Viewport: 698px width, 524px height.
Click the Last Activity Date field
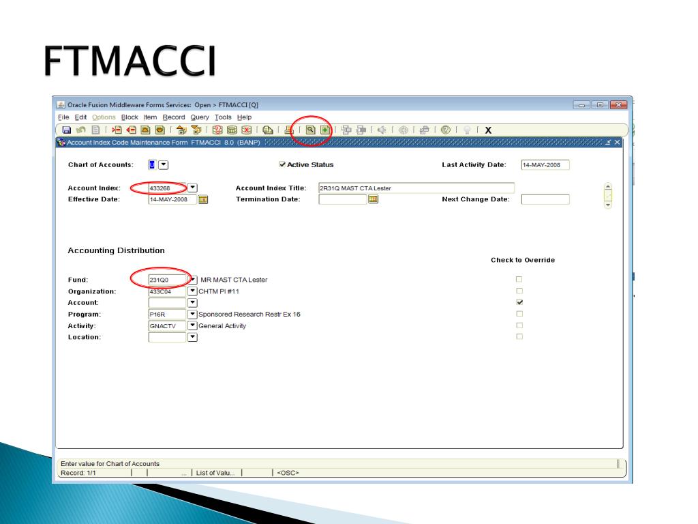click(x=545, y=165)
